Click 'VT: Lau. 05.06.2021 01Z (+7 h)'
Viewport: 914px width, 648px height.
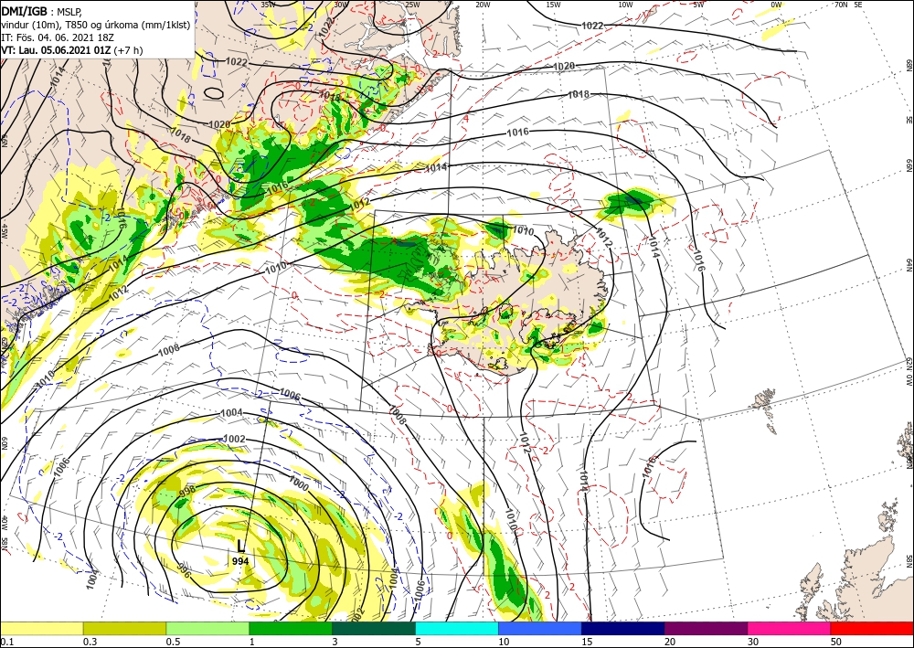point(72,50)
